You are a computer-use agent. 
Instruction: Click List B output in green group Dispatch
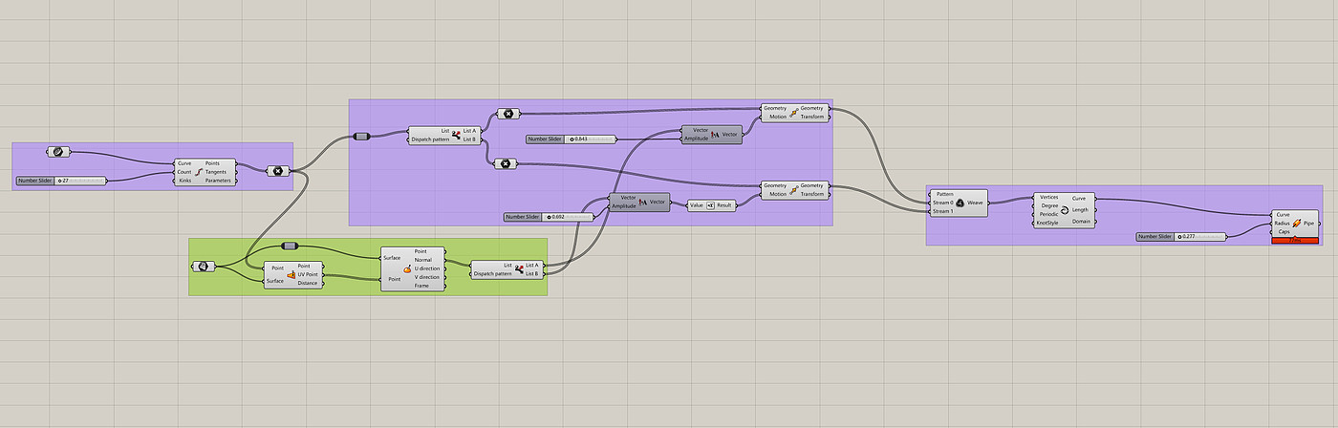pyautogui.click(x=531, y=273)
